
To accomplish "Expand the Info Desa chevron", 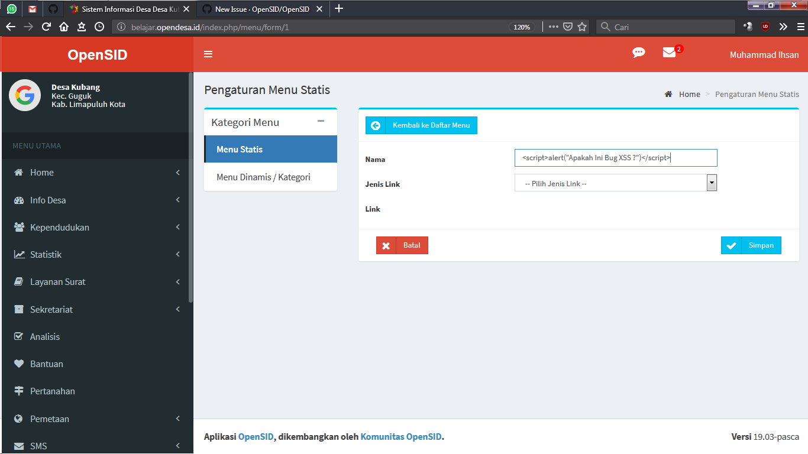I will pos(178,200).
